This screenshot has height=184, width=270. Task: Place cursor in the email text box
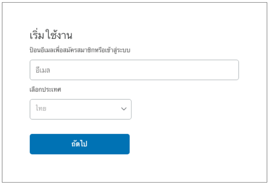pos(134,70)
